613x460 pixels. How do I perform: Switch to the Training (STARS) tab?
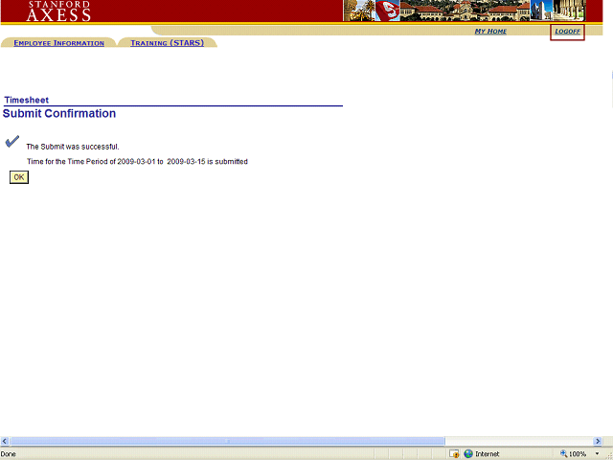click(x=167, y=43)
